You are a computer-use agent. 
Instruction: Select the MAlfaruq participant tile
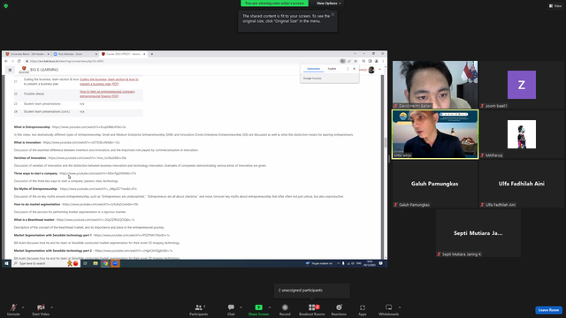[x=522, y=134]
